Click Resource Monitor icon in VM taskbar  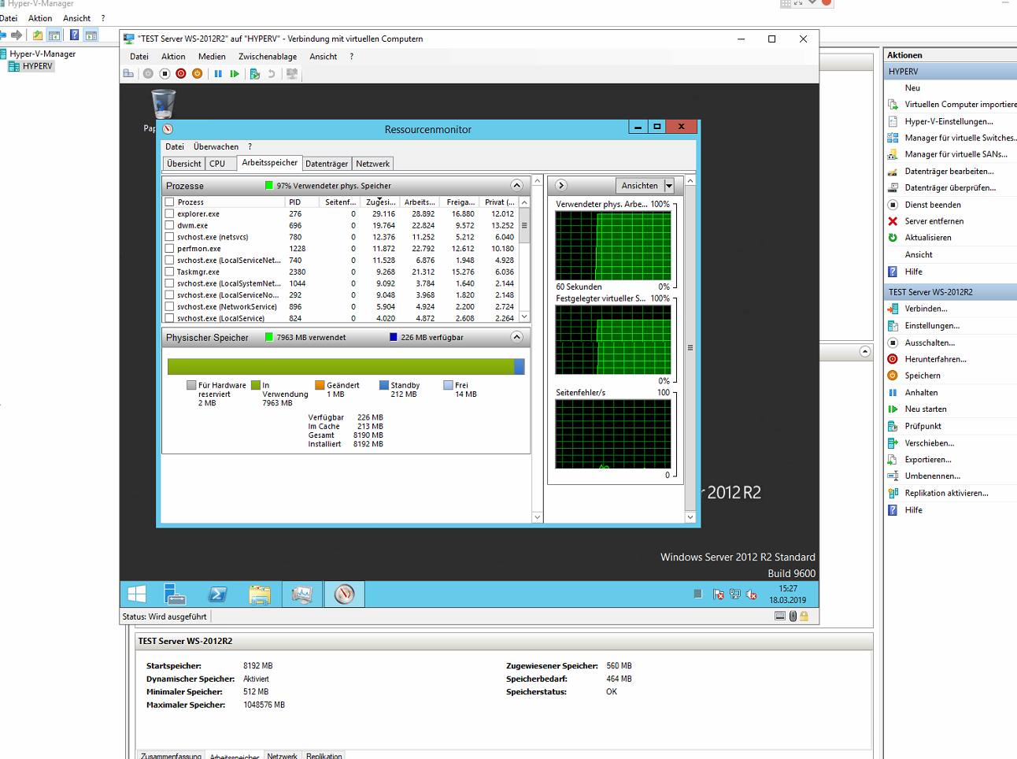[344, 594]
